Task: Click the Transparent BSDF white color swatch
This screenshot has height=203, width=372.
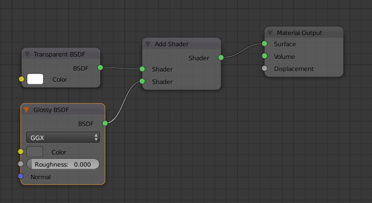Action: coord(35,79)
